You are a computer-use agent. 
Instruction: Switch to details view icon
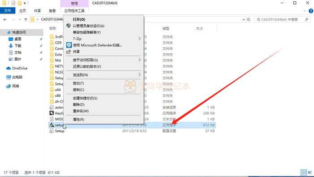(x=304, y=173)
